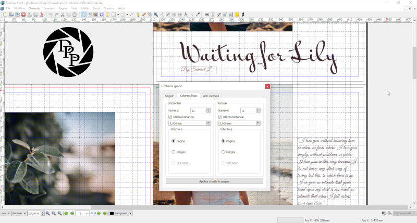Open the Finestre menu
Screen dimensions: 417x223
[x=109, y=9]
